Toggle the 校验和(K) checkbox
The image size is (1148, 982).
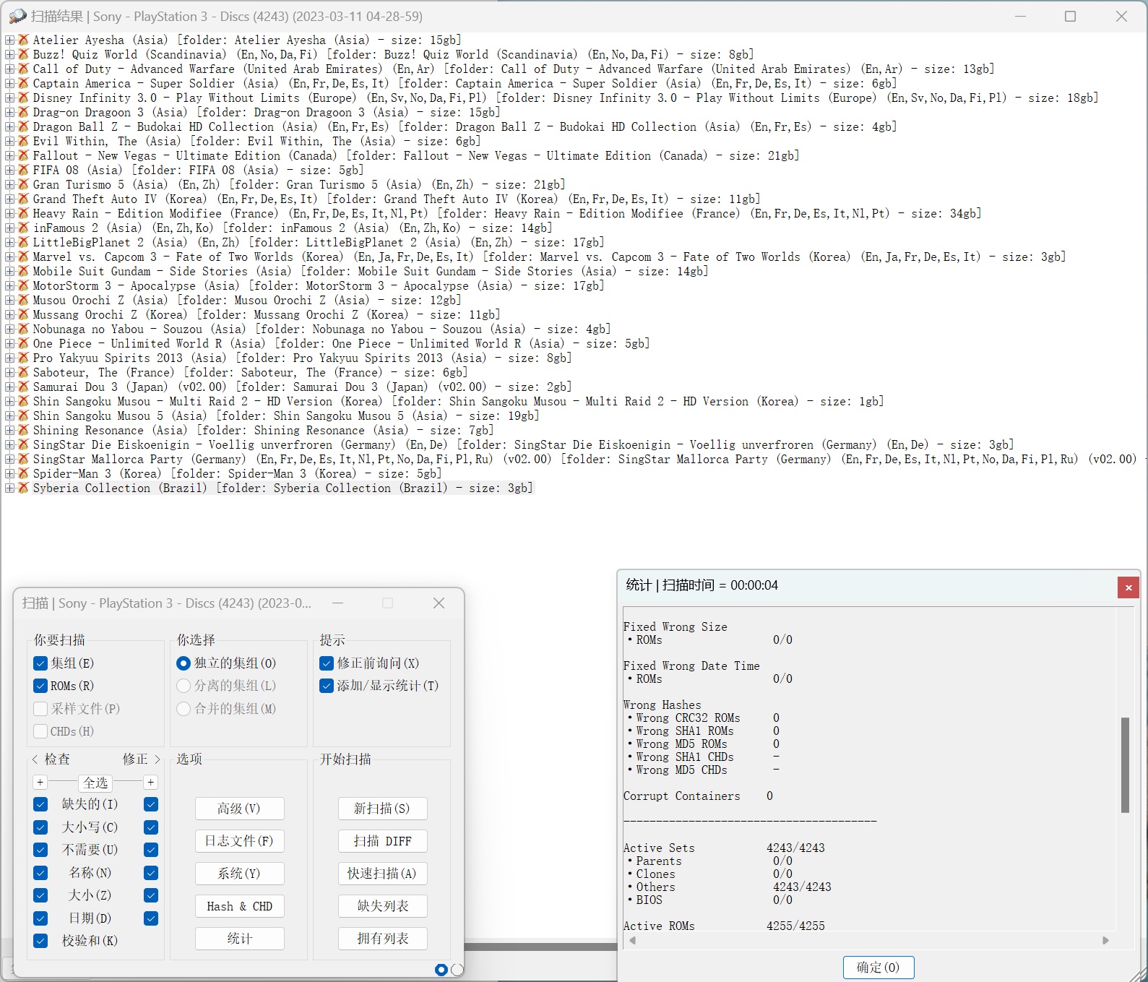tap(40, 941)
